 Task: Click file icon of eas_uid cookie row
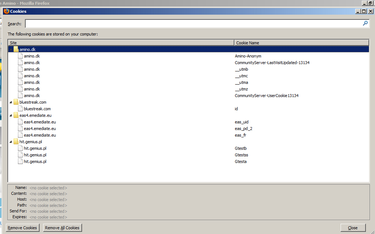pos(21,122)
